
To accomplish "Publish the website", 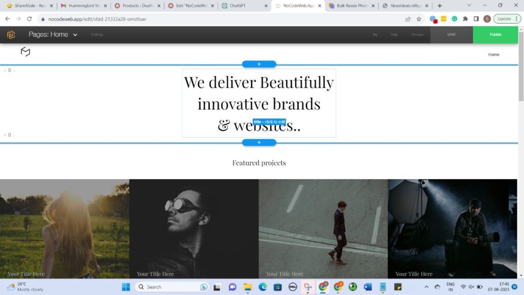I will point(495,34).
